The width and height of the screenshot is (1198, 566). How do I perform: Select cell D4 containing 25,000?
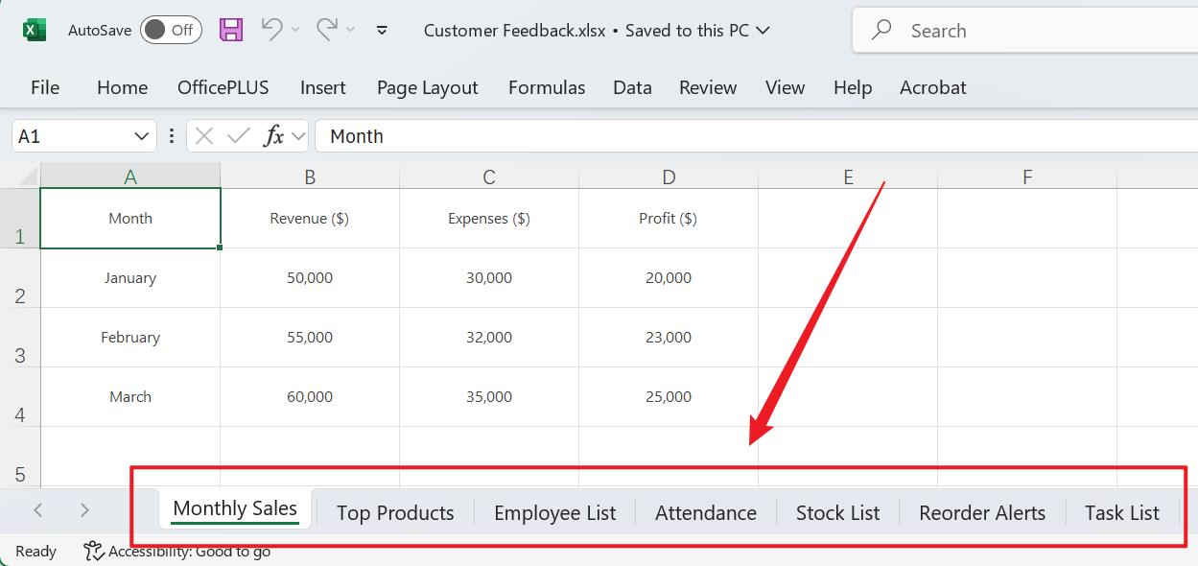pos(668,397)
